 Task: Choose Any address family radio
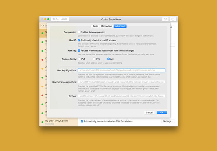click(108, 59)
